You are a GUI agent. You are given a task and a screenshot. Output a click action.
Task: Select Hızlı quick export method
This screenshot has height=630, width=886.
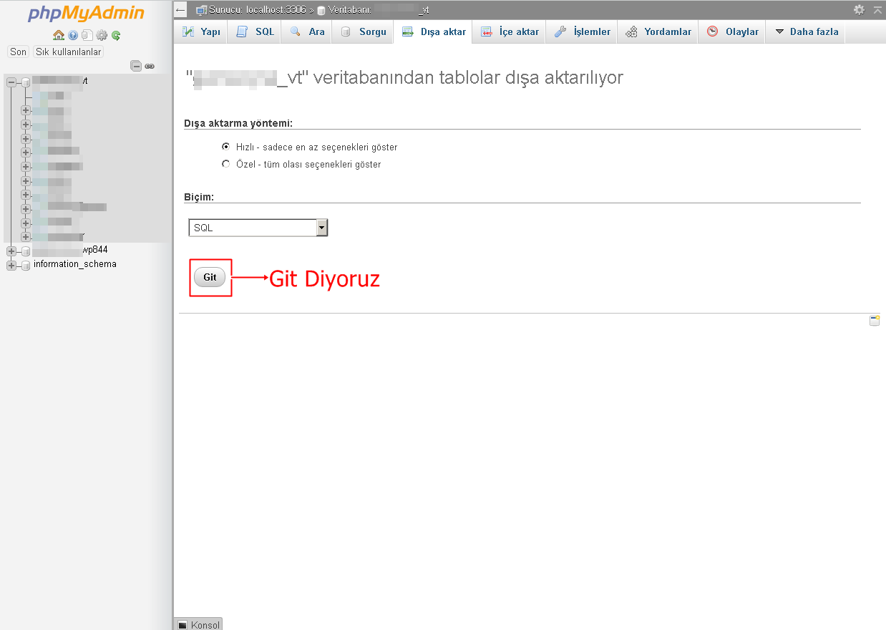coord(226,147)
